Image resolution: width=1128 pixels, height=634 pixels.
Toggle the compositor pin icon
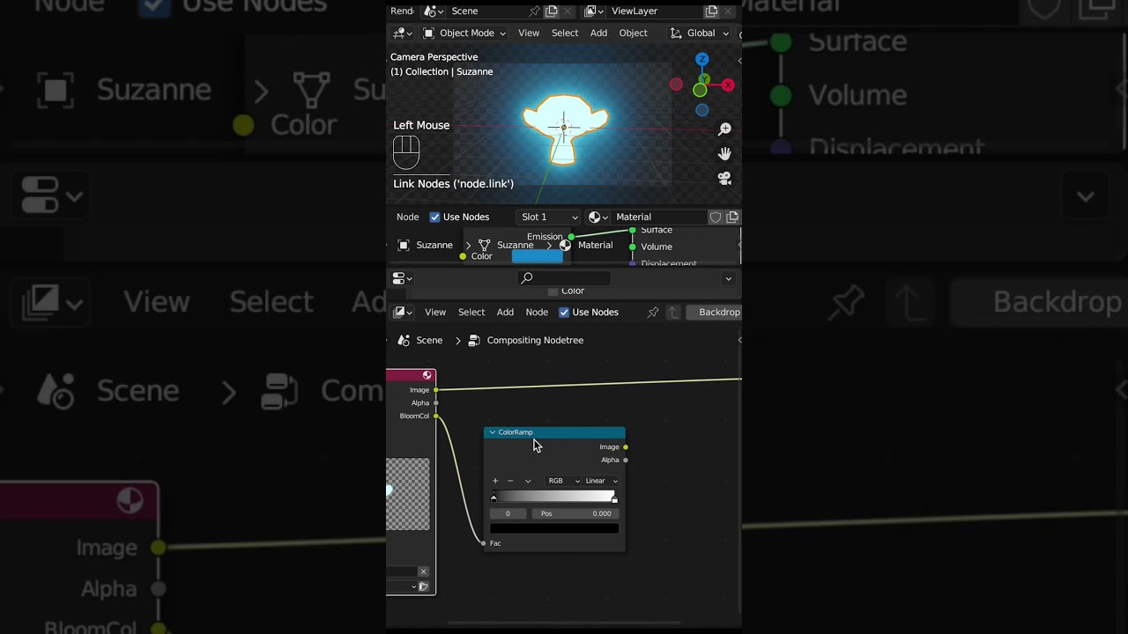[x=653, y=313]
